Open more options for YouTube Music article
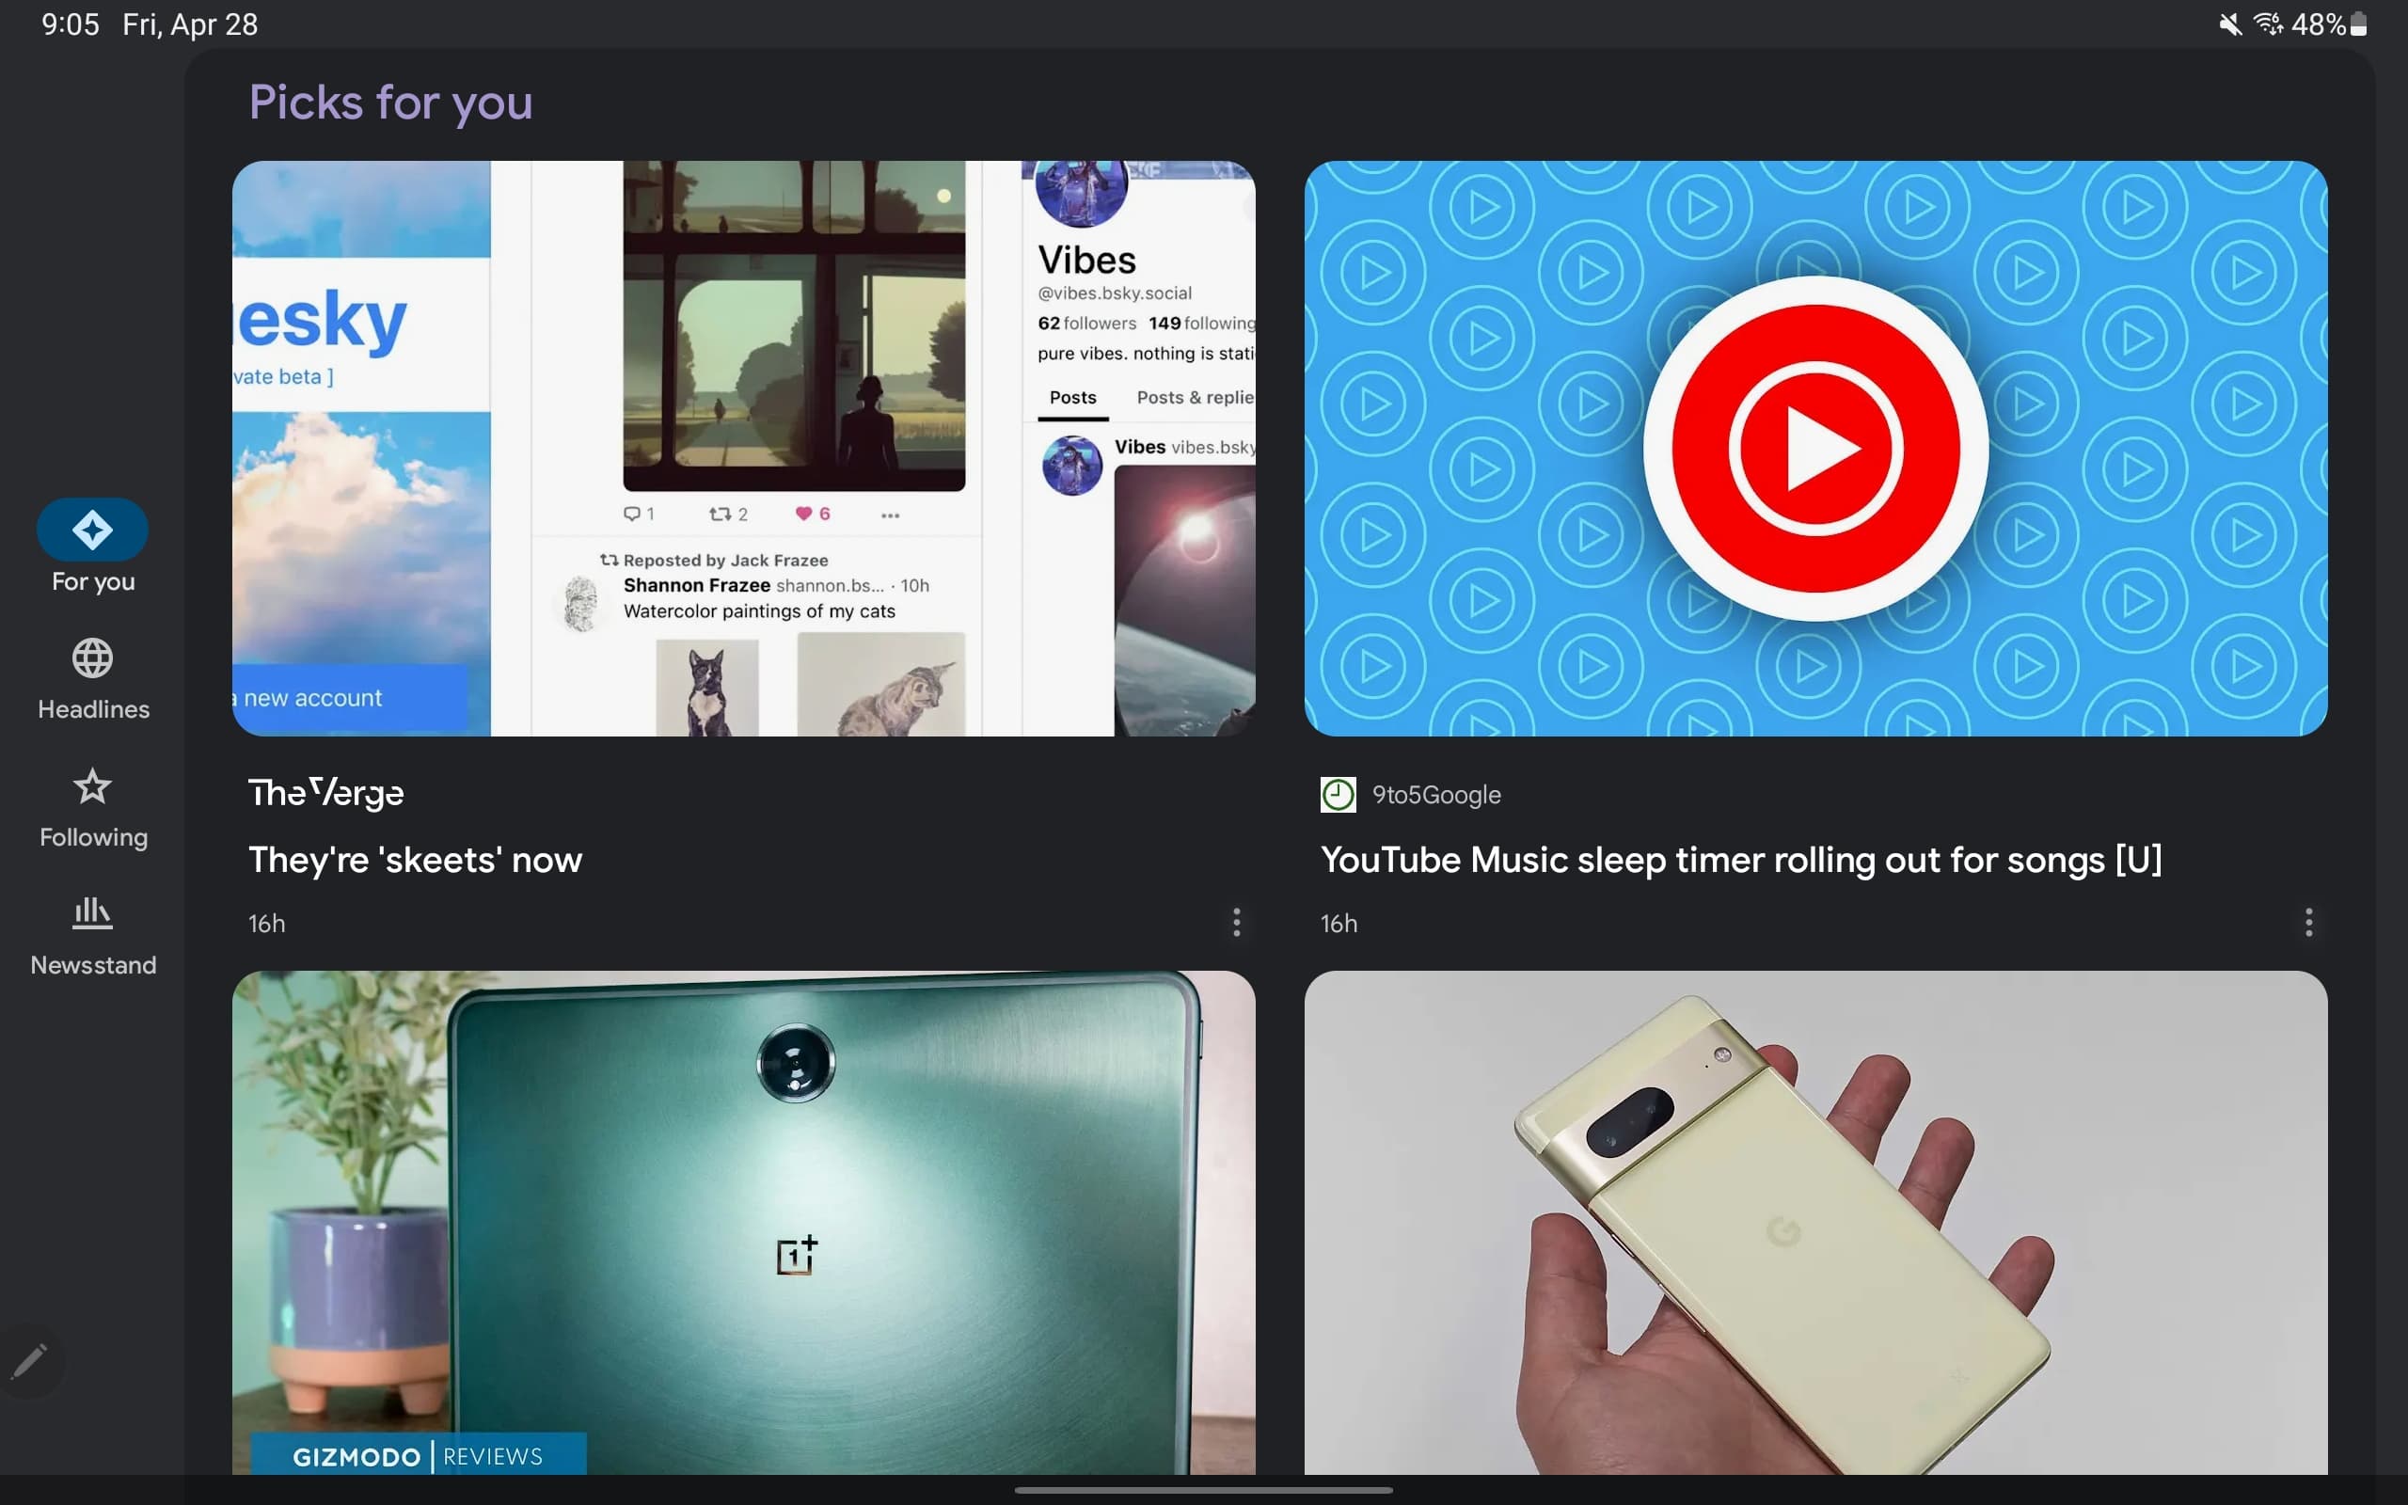The image size is (2408, 1505). [2308, 923]
